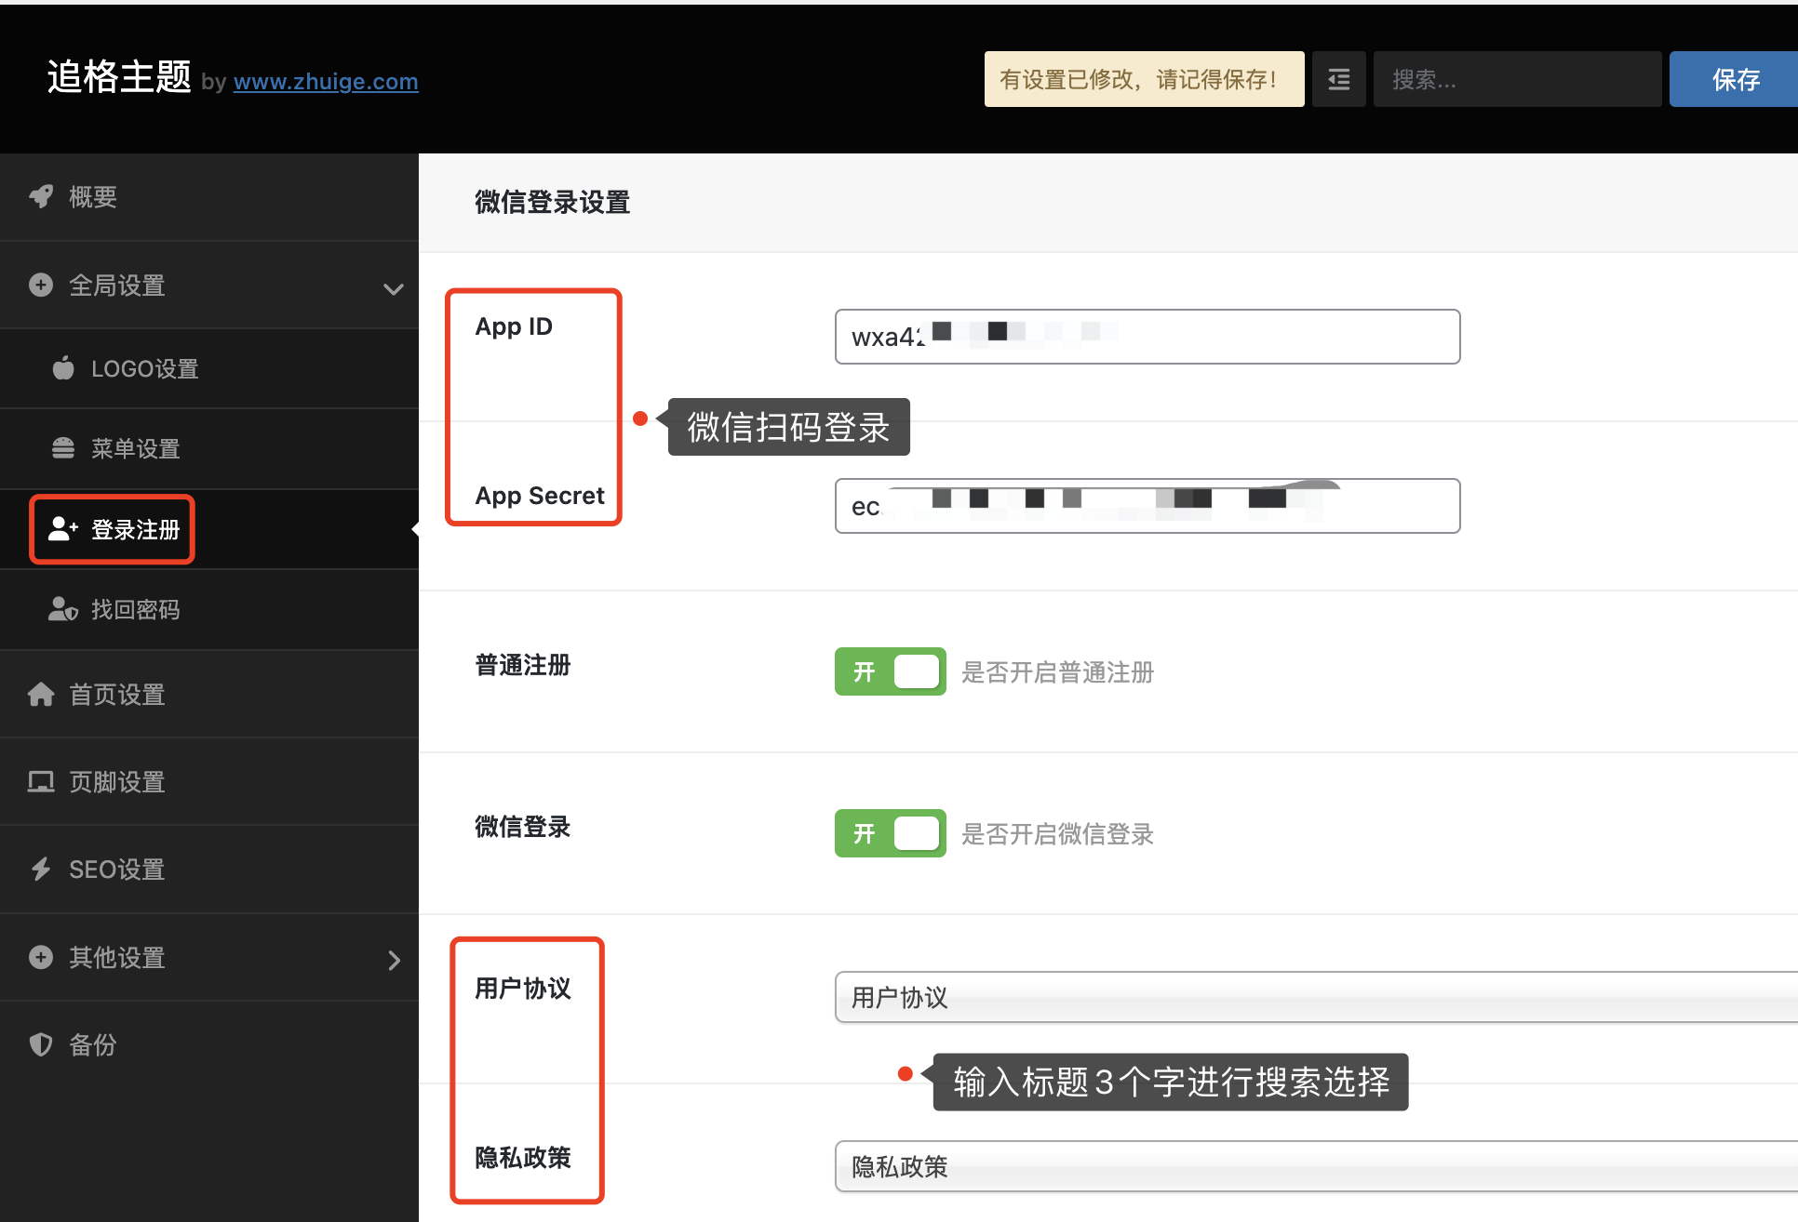1798x1222 pixels.
Task: Open the 隐私政策 page select dropdown
Action: (x=1316, y=1166)
